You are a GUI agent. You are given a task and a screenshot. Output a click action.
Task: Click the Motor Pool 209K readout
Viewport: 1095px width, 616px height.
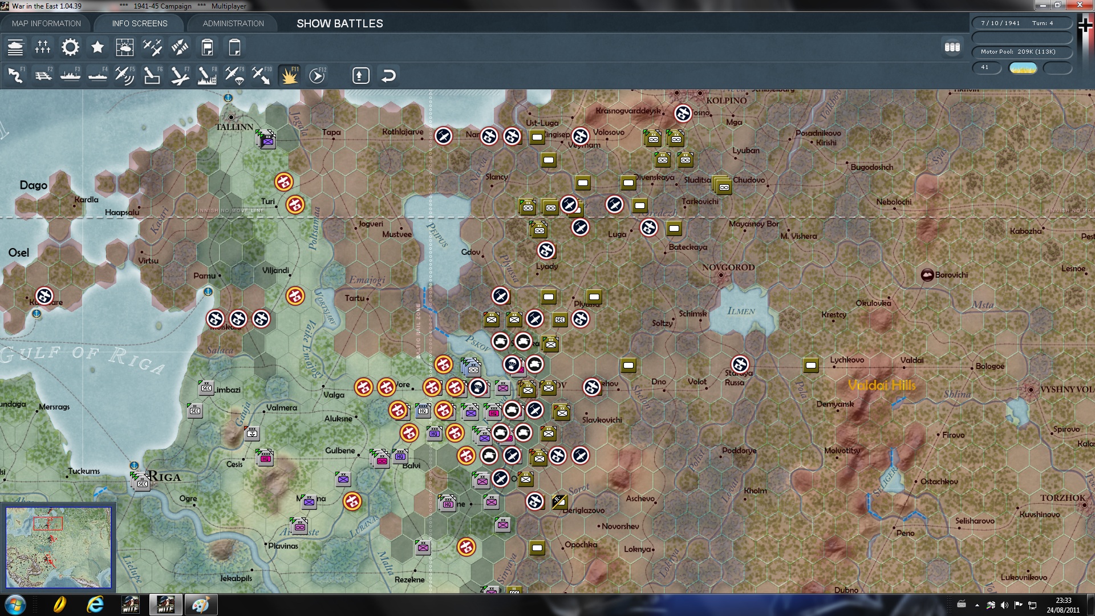tap(1022, 52)
